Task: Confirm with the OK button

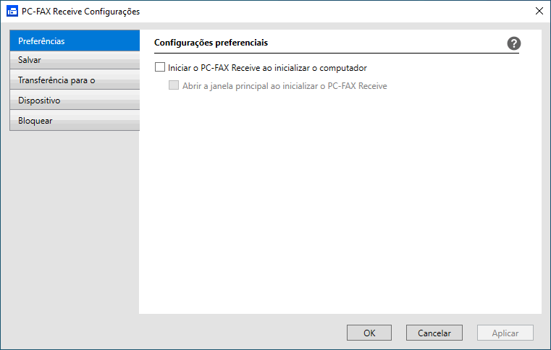Action: (369, 333)
